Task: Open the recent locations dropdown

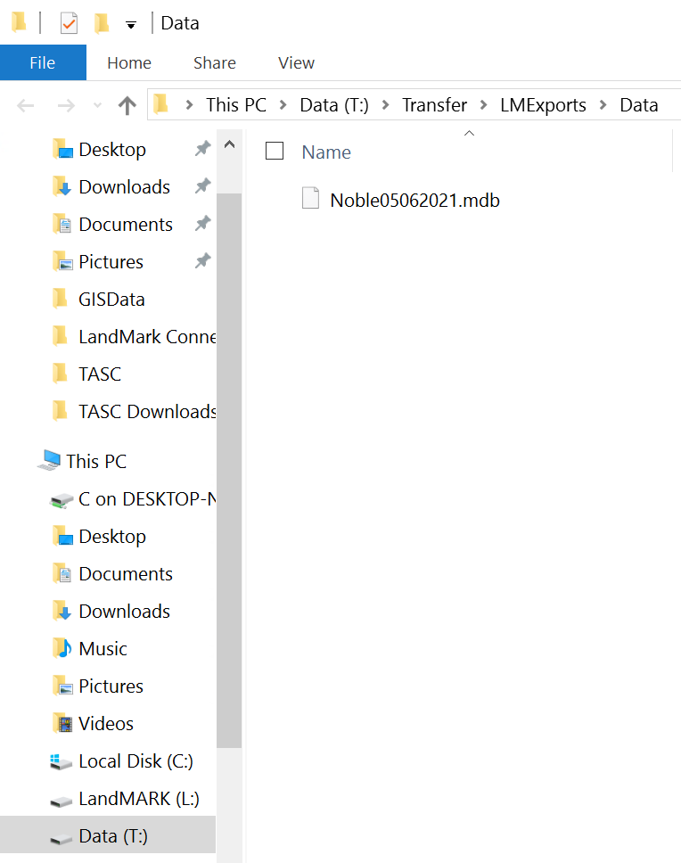Action: pos(97,105)
